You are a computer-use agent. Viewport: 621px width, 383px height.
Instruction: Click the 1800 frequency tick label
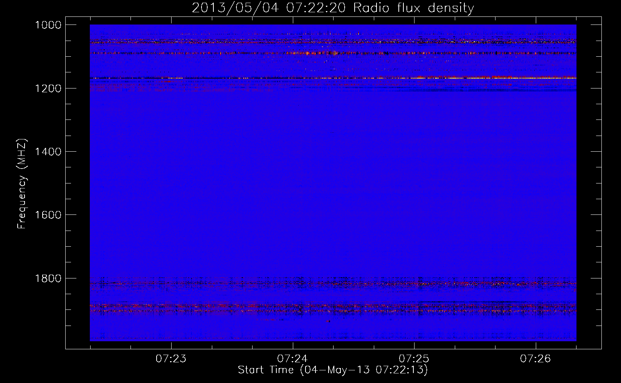[48, 278]
